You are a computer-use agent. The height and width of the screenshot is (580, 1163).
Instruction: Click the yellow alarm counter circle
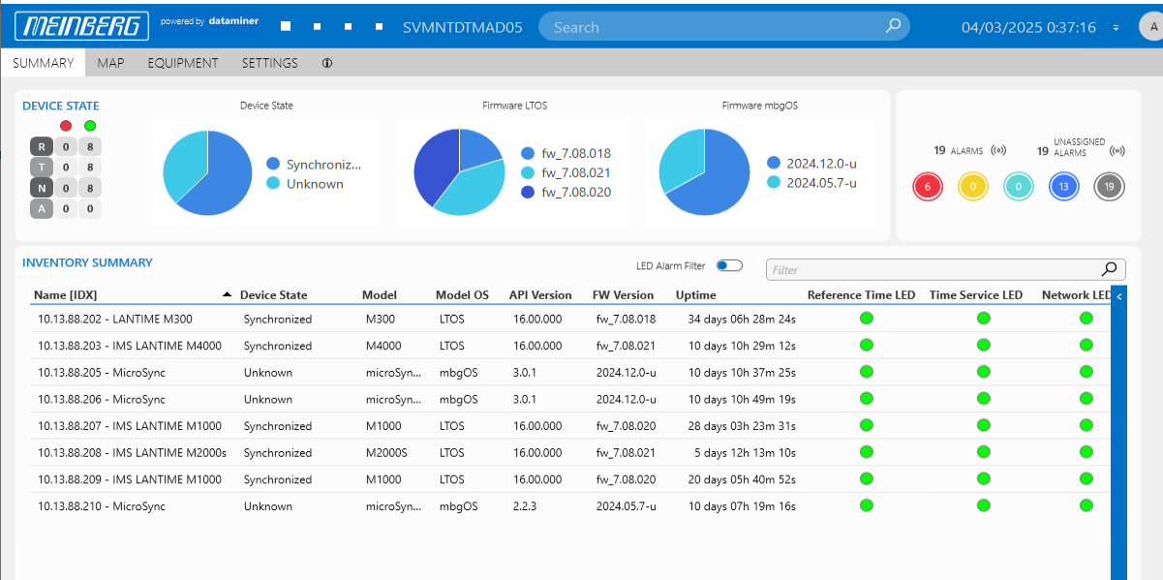coord(973,186)
